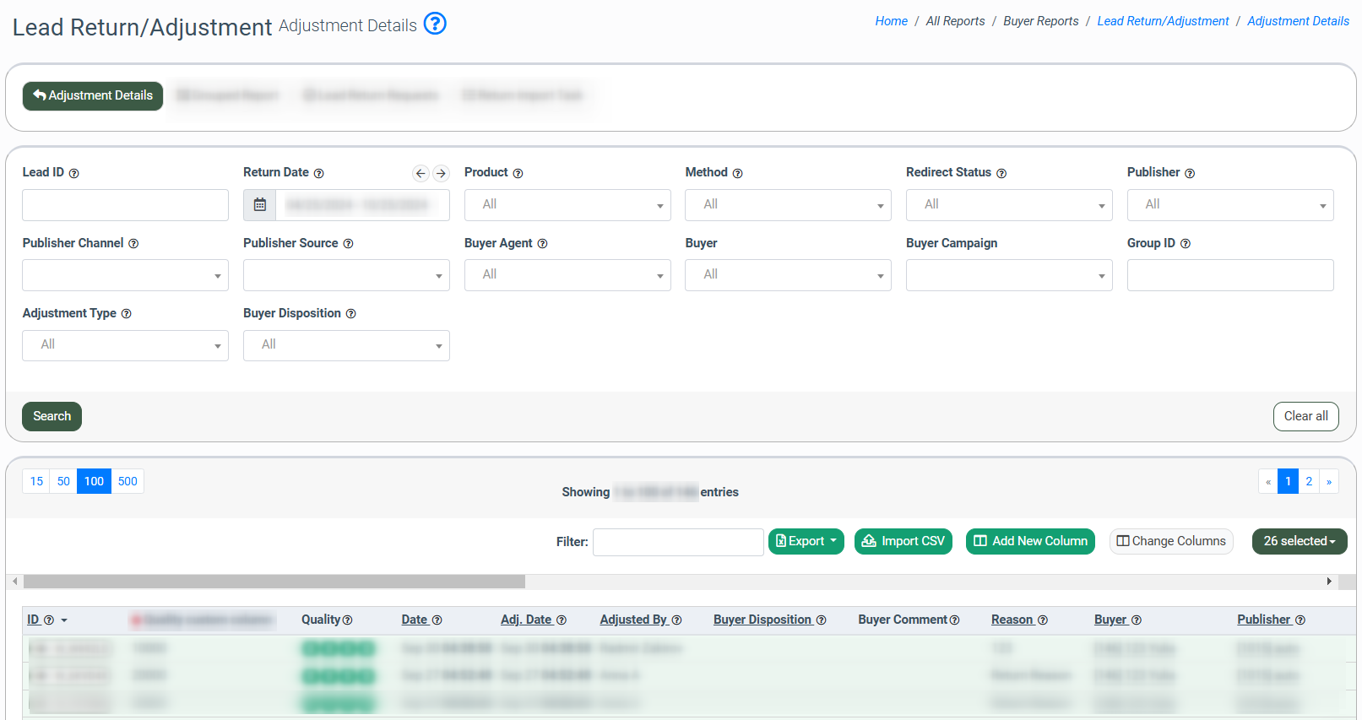This screenshot has height=720, width=1362.
Task: Open the Lead Return/Adjustment breadcrumb link
Action: tap(1163, 21)
